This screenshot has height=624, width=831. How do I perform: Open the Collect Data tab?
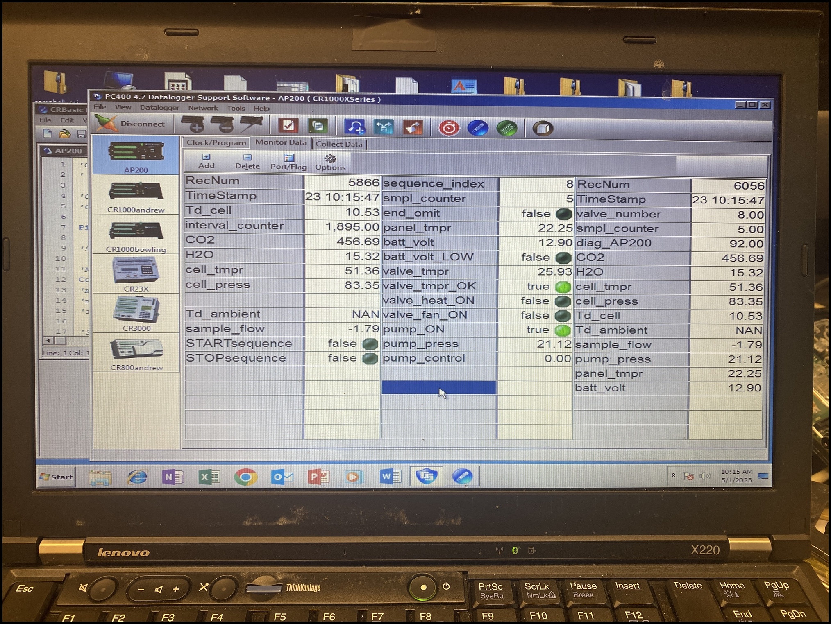coord(339,144)
